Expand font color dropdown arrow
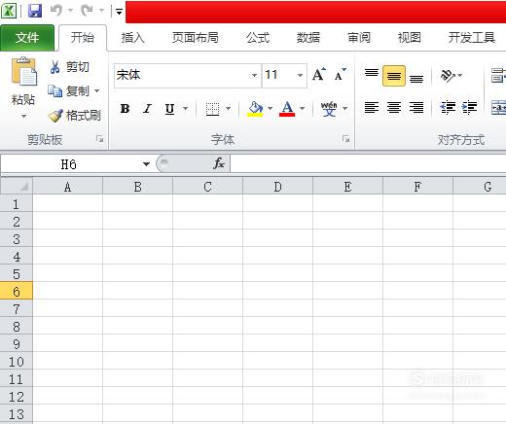The height and width of the screenshot is (424, 506). (x=303, y=109)
